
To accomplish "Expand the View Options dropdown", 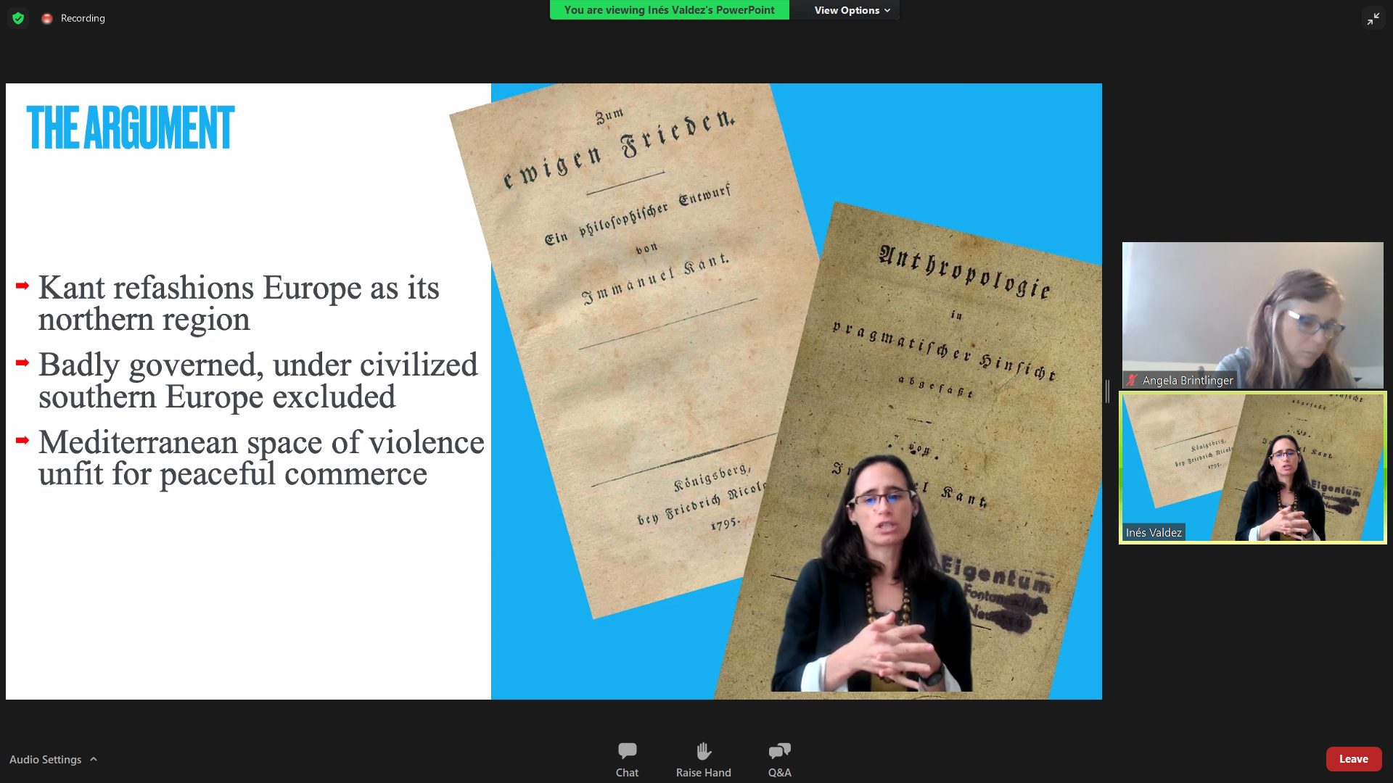I will (x=852, y=10).
